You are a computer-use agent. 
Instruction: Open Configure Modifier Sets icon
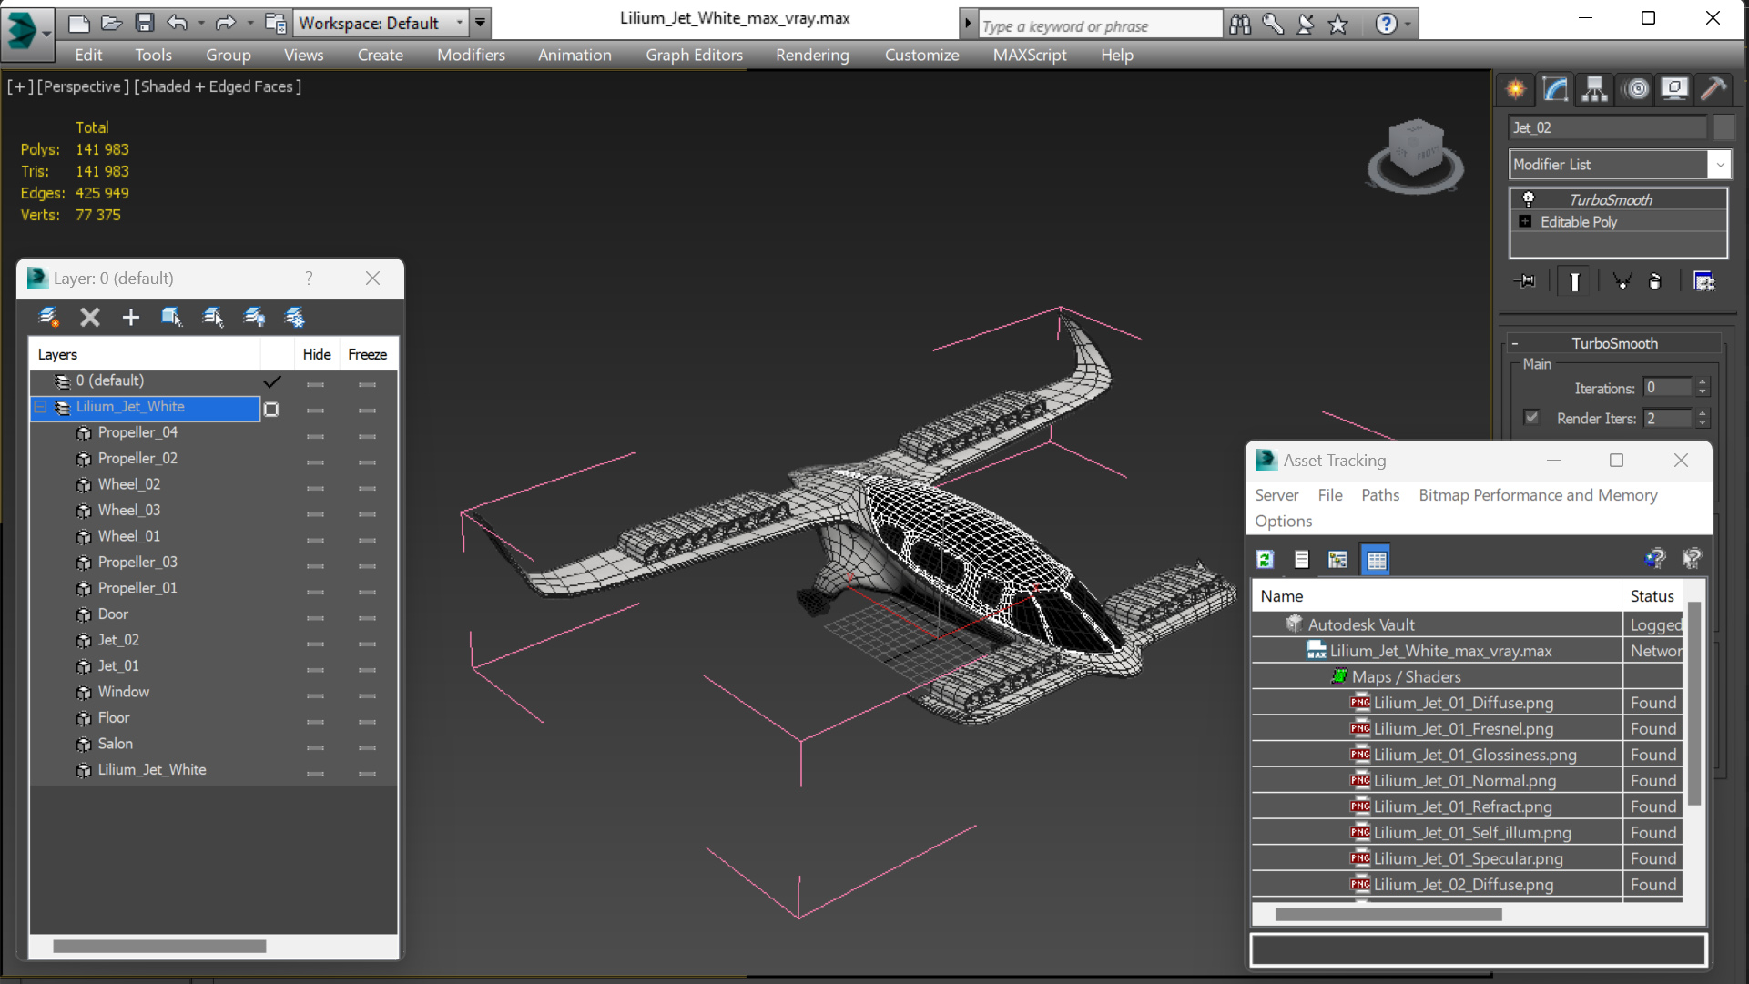click(1703, 281)
